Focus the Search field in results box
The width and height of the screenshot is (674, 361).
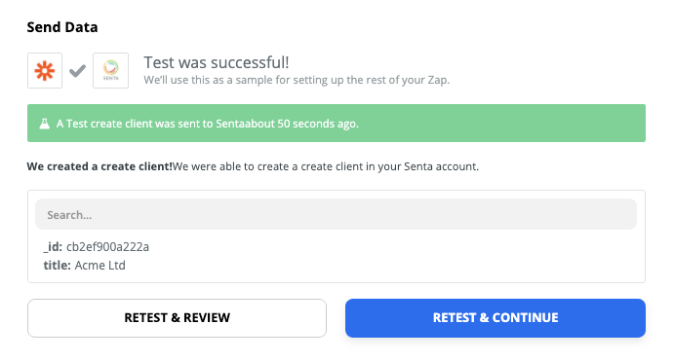click(x=336, y=214)
